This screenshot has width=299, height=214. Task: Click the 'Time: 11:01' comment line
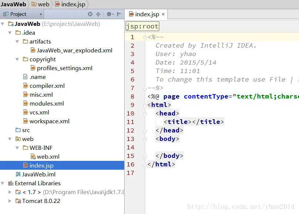pyautogui.click(x=178, y=71)
